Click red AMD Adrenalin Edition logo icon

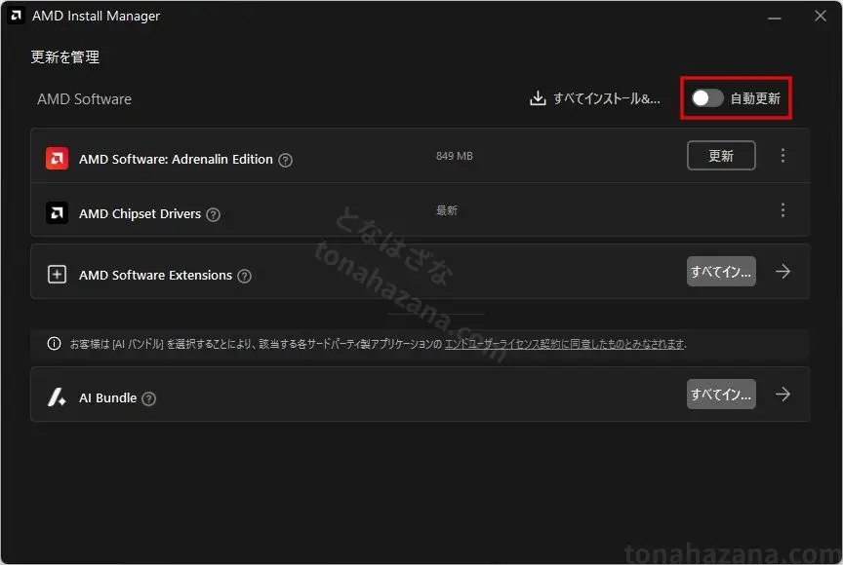pyautogui.click(x=57, y=158)
